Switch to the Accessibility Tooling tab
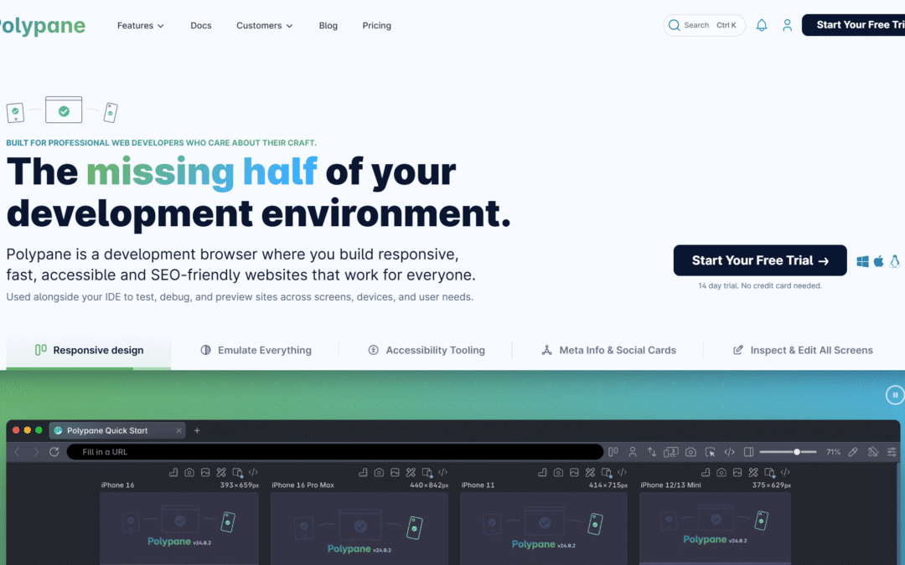The image size is (905, 565). click(x=427, y=350)
